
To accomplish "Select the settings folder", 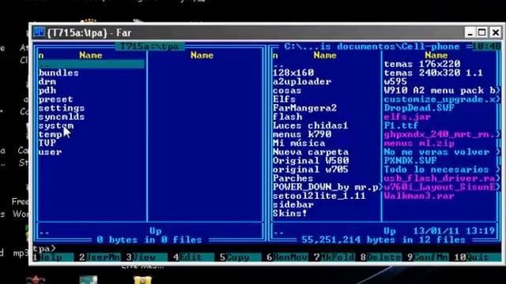I will pyautogui.click(x=62, y=108).
